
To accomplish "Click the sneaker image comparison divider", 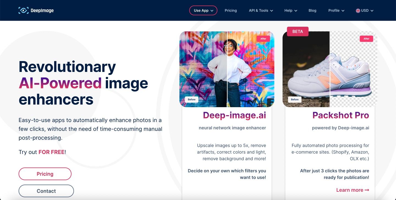I will click(330, 69).
